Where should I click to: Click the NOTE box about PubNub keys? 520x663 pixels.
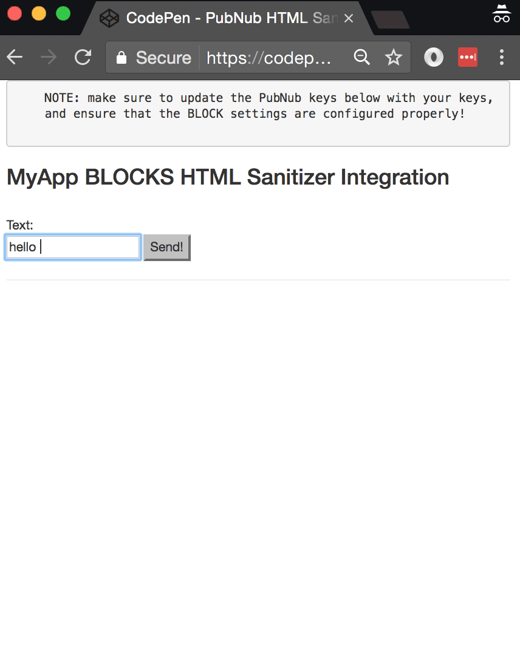258,114
